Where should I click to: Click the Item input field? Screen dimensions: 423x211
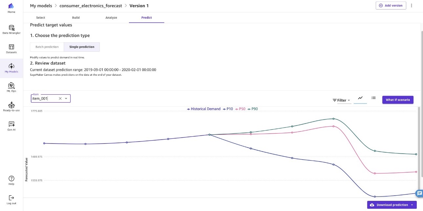click(51, 99)
